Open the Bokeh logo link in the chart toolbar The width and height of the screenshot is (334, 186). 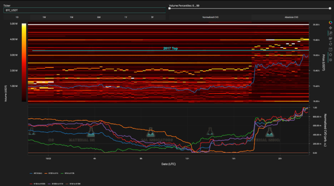[330, 23]
